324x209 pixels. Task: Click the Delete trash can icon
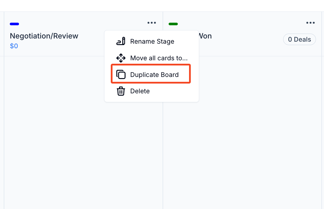click(121, 91)
